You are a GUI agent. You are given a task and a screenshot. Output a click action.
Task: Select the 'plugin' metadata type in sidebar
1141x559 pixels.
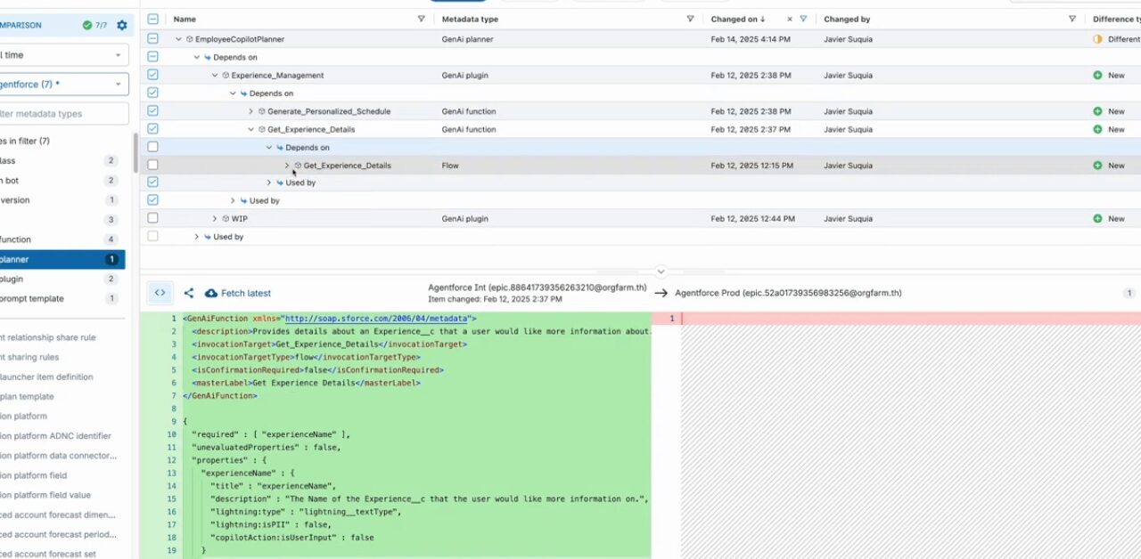(61, 279)
